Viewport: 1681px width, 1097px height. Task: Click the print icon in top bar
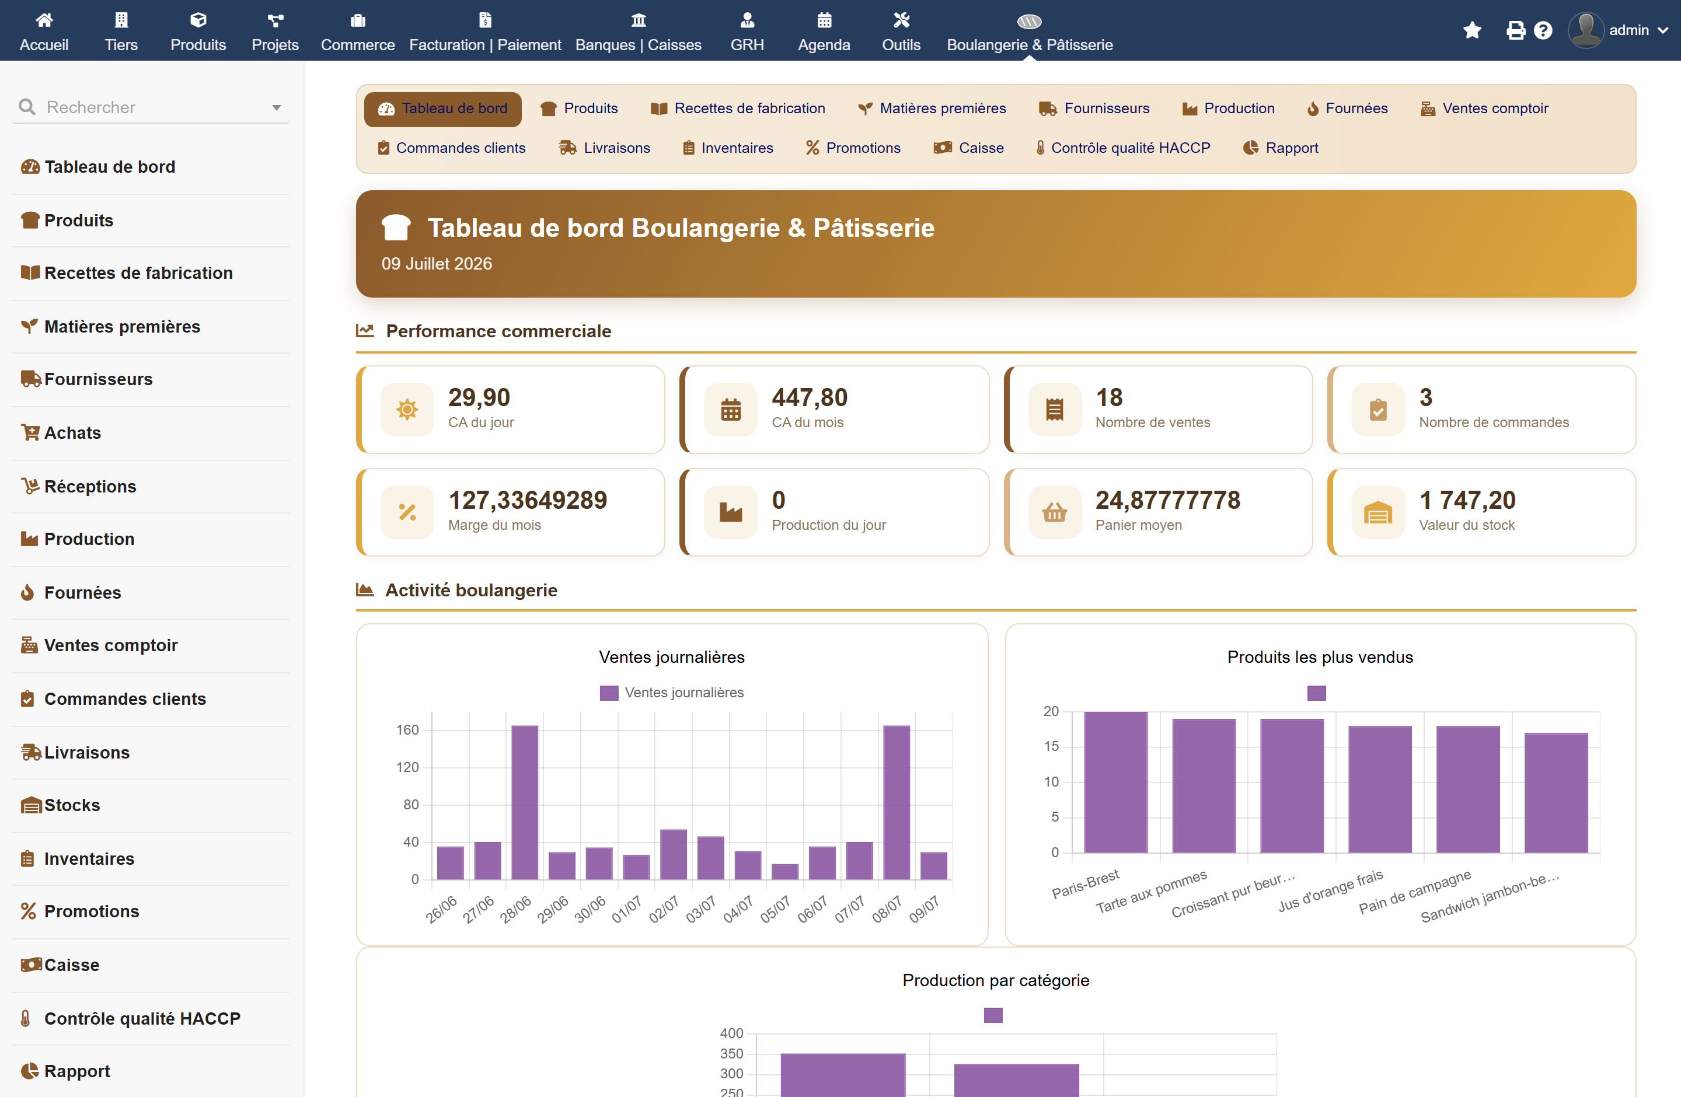(x=1515, y=30)
